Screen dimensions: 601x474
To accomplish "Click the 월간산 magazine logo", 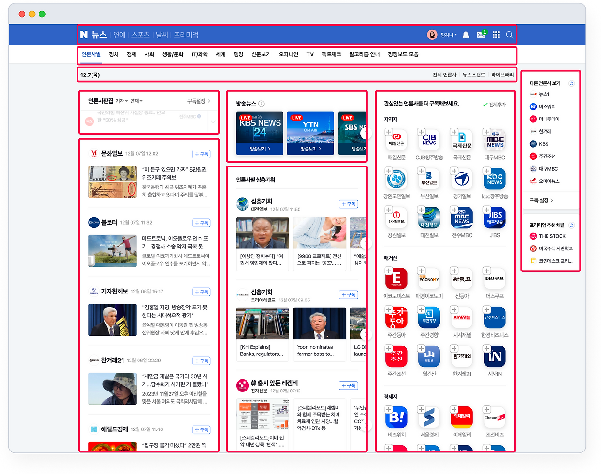I will tap(429, 357).
